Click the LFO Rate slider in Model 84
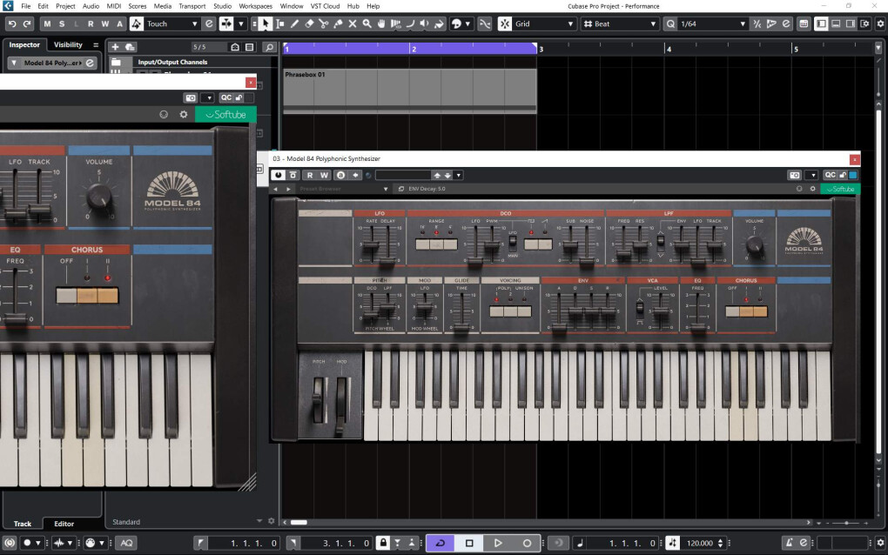 (371, 244)
